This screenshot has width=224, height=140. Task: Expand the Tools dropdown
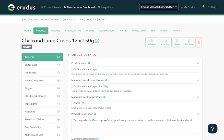tap(176, 31)
